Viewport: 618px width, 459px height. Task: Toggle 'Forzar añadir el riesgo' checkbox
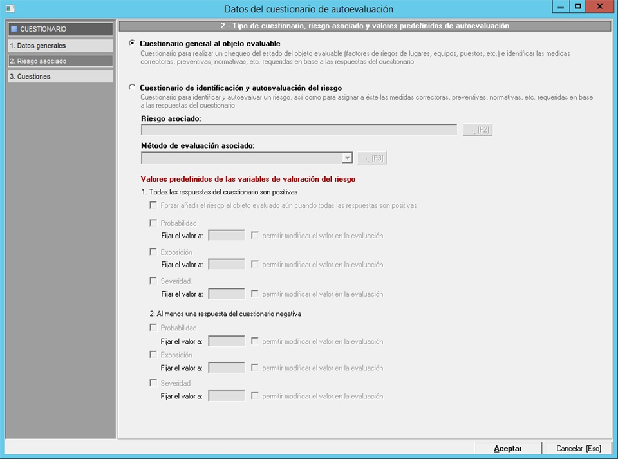(x=153, y=205)
